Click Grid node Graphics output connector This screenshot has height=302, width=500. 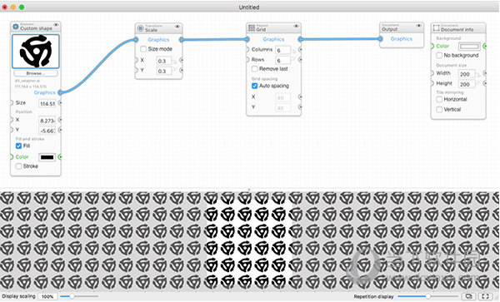[x=300, y=39]
